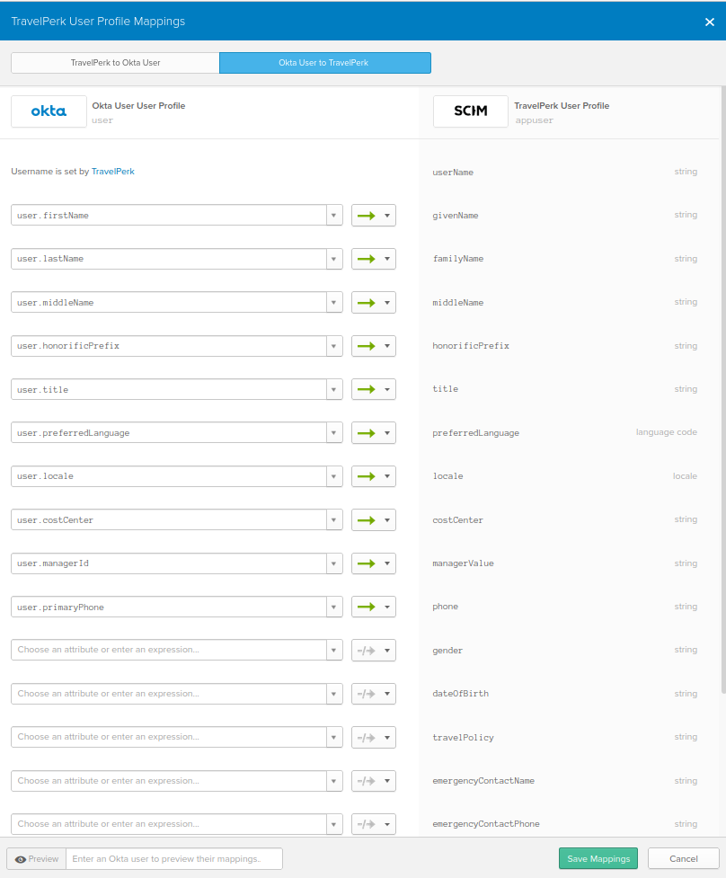Expand mapping options caret for givenName

click(386, 216)
